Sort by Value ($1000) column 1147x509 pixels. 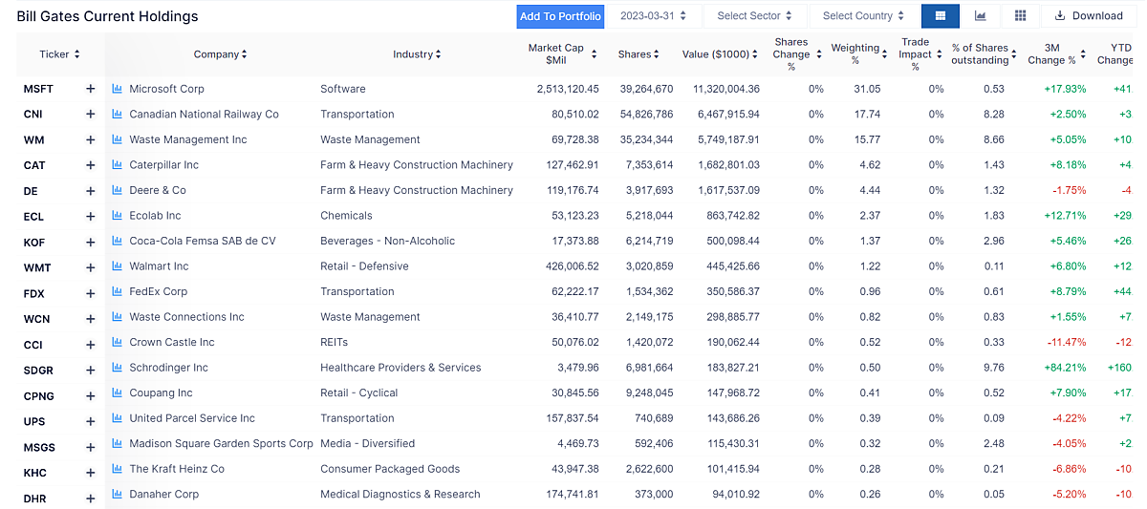[x=722, y=54]
